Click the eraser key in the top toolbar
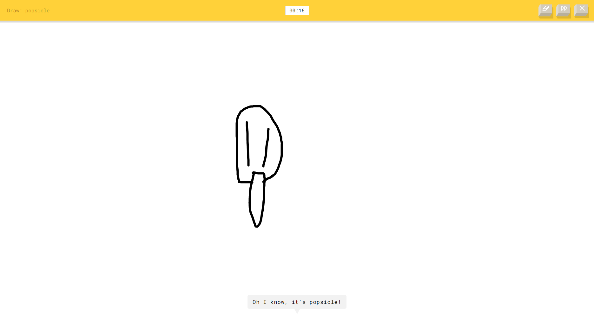 coord(545,10)
